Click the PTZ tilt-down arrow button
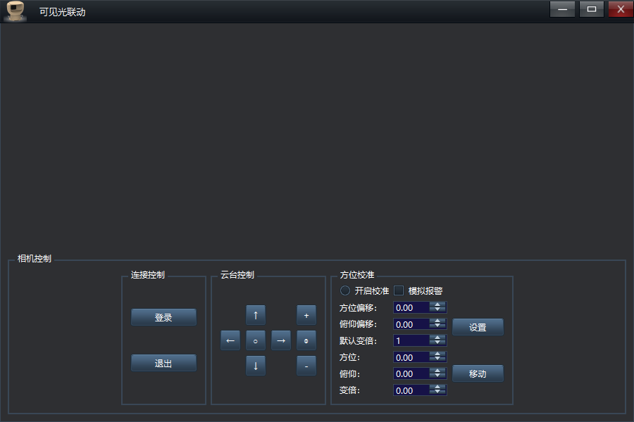Viewport: 634px width, 422px height. click(255, 366)
